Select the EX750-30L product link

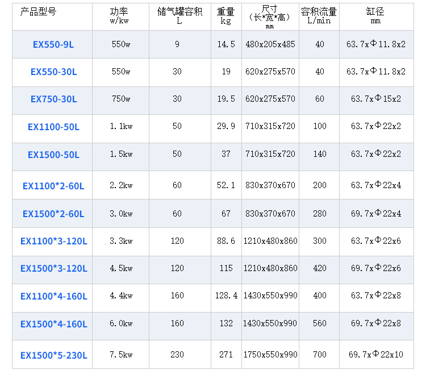click(x=53, y=99)
